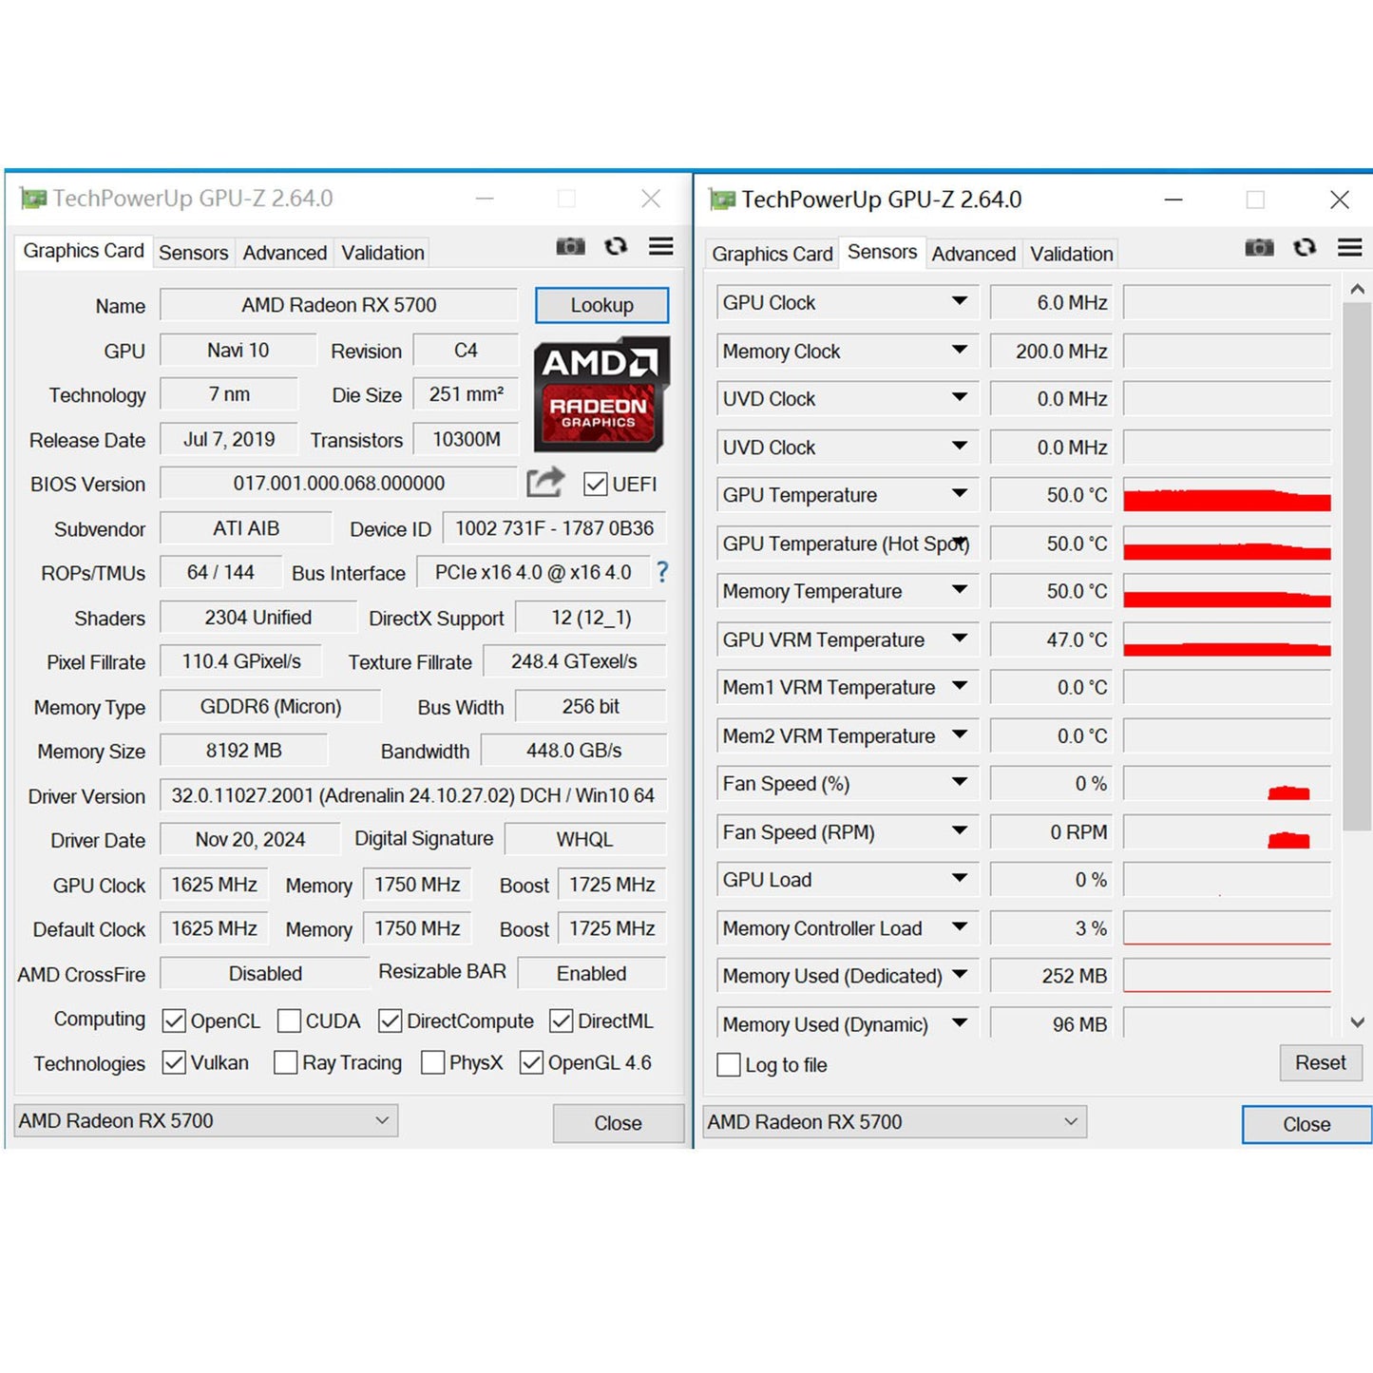
Task: Click the GPU-Z title bar icon in Sensors window
Action: (722, 200)
